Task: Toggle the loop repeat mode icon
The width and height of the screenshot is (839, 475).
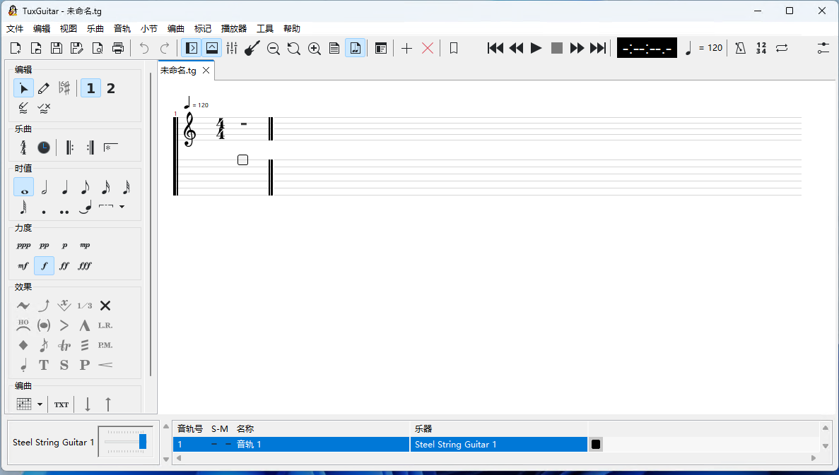Action: (782, 48)
